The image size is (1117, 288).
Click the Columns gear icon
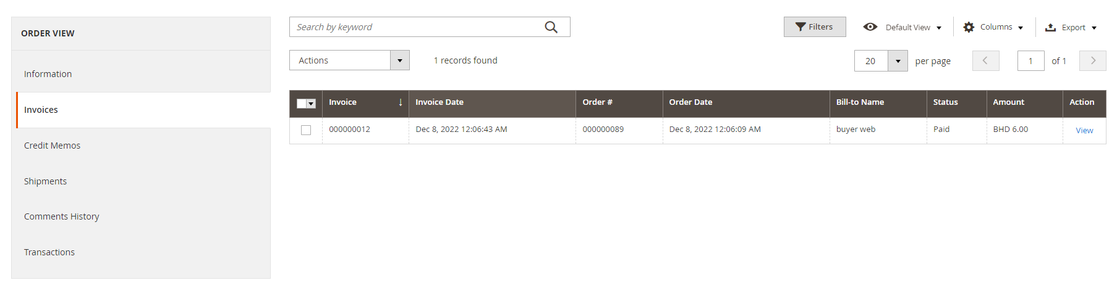969,27
